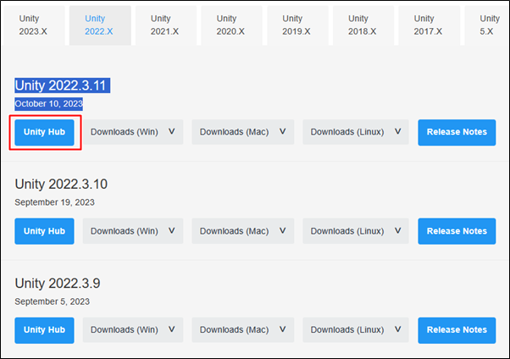Click the October 10, 2023 date text
This screenshot has height=359, width=510.
pos(48,104)
